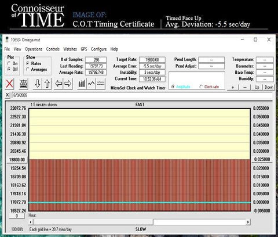Click the left arrow toolbar icon
This screenshot has height=237, width=278.
click(58, 84)
